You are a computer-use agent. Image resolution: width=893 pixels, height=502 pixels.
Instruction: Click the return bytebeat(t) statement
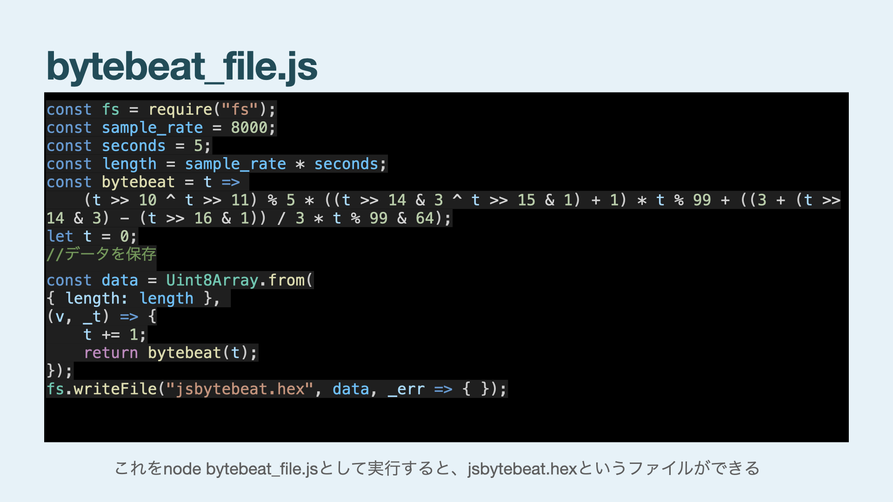[x=170, y=353]
